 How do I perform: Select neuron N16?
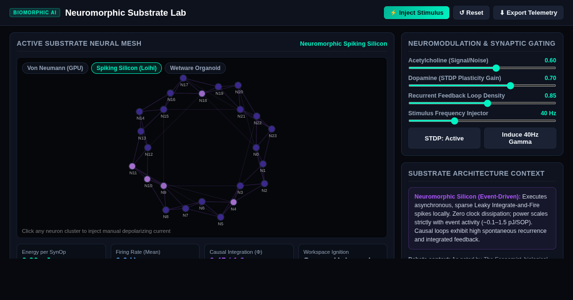(x=170, y=93)
